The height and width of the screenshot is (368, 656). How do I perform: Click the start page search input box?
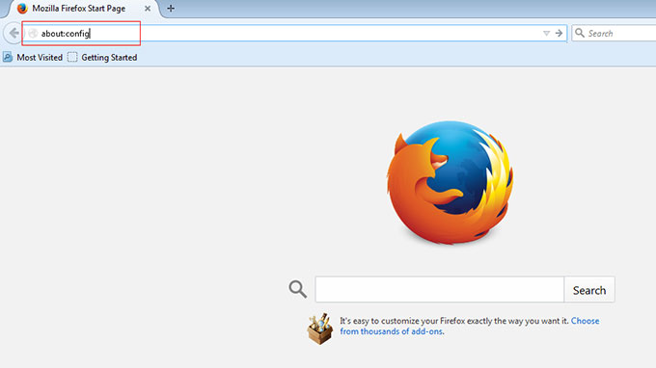pyautogui.click(x=439, y=289)
